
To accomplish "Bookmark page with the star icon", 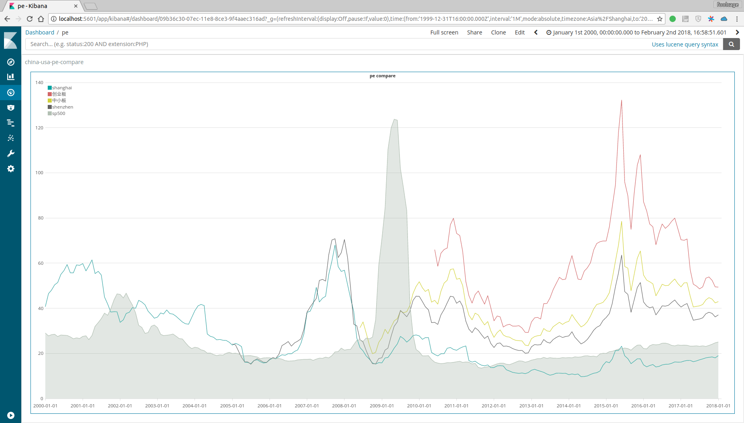I will 660,19.
